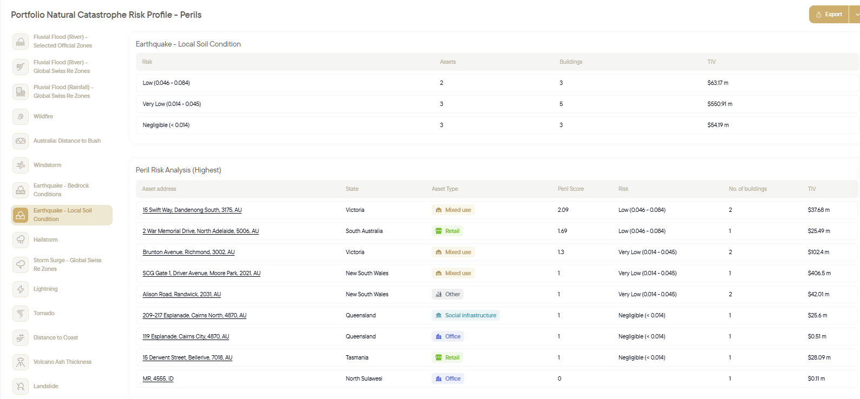Image resolution: width=860 pixels, height=399 pixels.
Task: Click the Australia Distance to Bush icon
Action: point(21,141)
